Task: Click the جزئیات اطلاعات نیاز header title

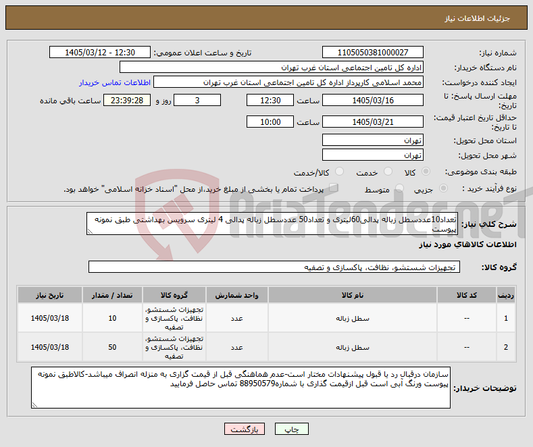Action: tap(477, 18)
